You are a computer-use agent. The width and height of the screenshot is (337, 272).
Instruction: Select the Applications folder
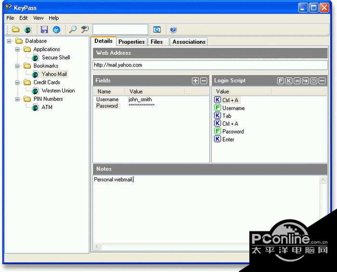point(47,49)
